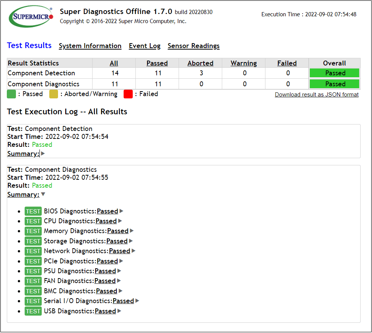The height and width of the screenshot is (333, 372).
Task: Click the TEST badge beside Network Diagnostics
Action: pos(33,251)
